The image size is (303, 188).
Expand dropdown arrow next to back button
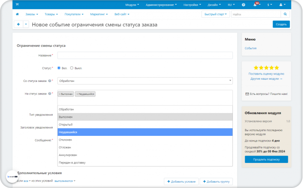[26, 24]
